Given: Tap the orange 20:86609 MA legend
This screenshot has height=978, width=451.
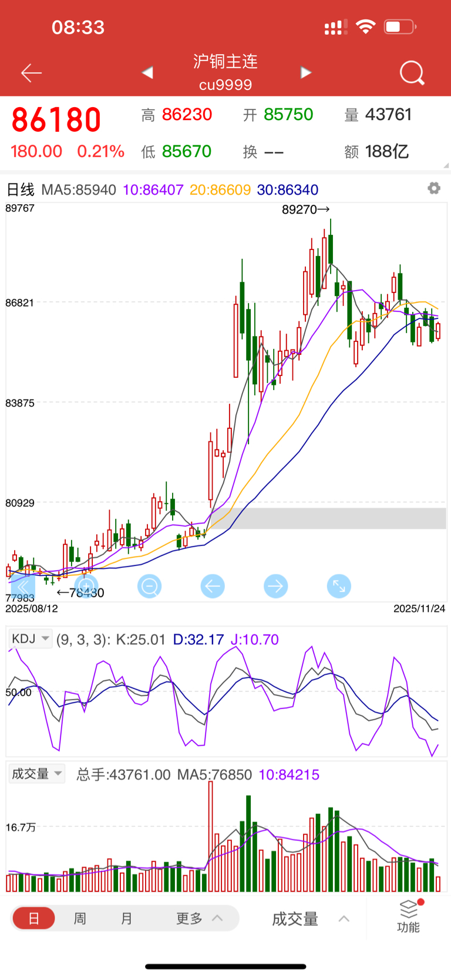Looking at the screenshot, I should (x=220, y=189).
